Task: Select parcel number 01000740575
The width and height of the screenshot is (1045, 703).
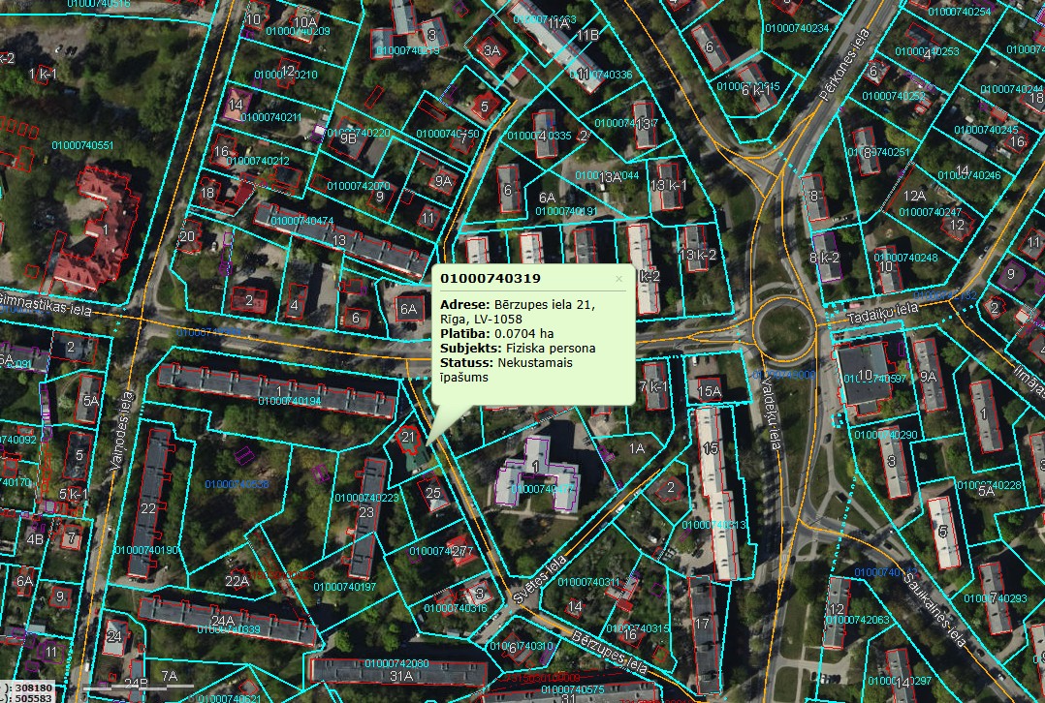Action: pyautogui.click(x=573, y=690)
